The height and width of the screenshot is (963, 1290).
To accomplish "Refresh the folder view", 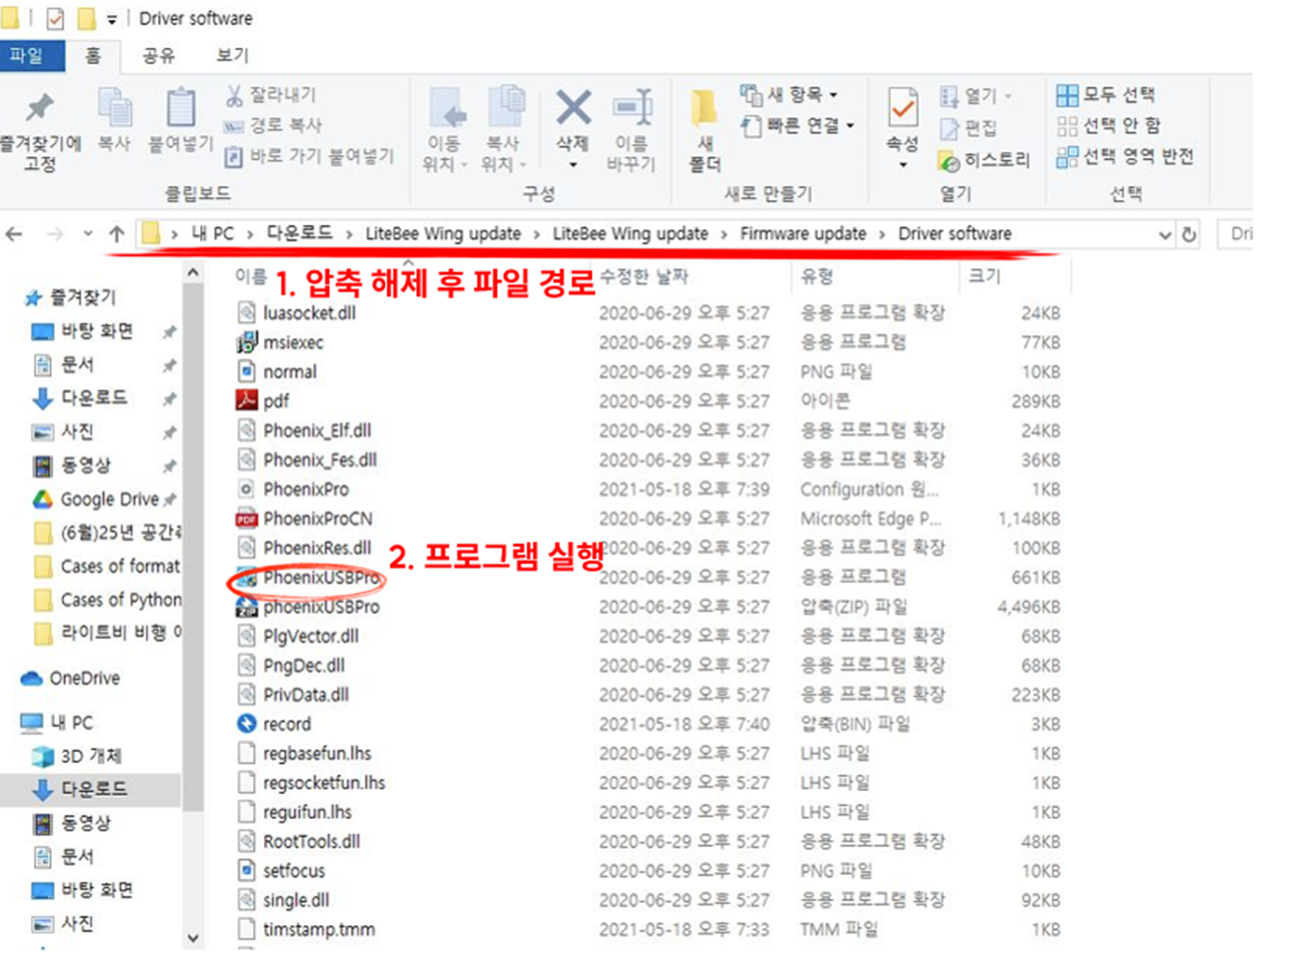I will (1188, 235).
